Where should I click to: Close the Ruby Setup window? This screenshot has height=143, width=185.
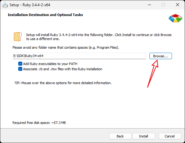(178, 5)
